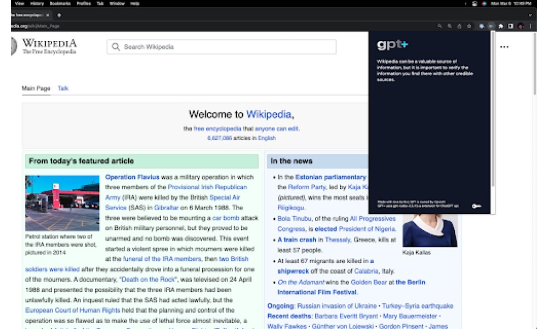
Task: Click the 'In the news' heading
Action: [292, 161]
